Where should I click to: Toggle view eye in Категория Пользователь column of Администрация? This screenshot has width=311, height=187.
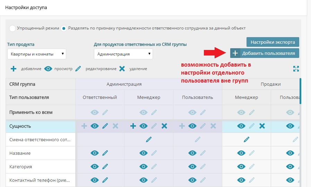click(192, 167)
